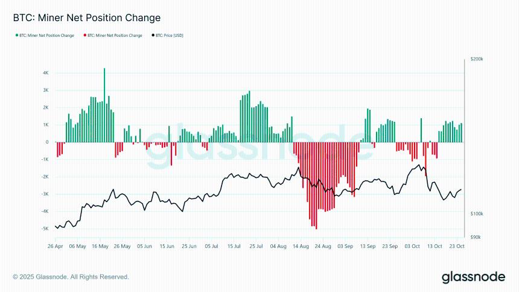This screenshot has width=519, height=292.
Task: Click the 4K label on left axis
Action: [x=46, y=73]
